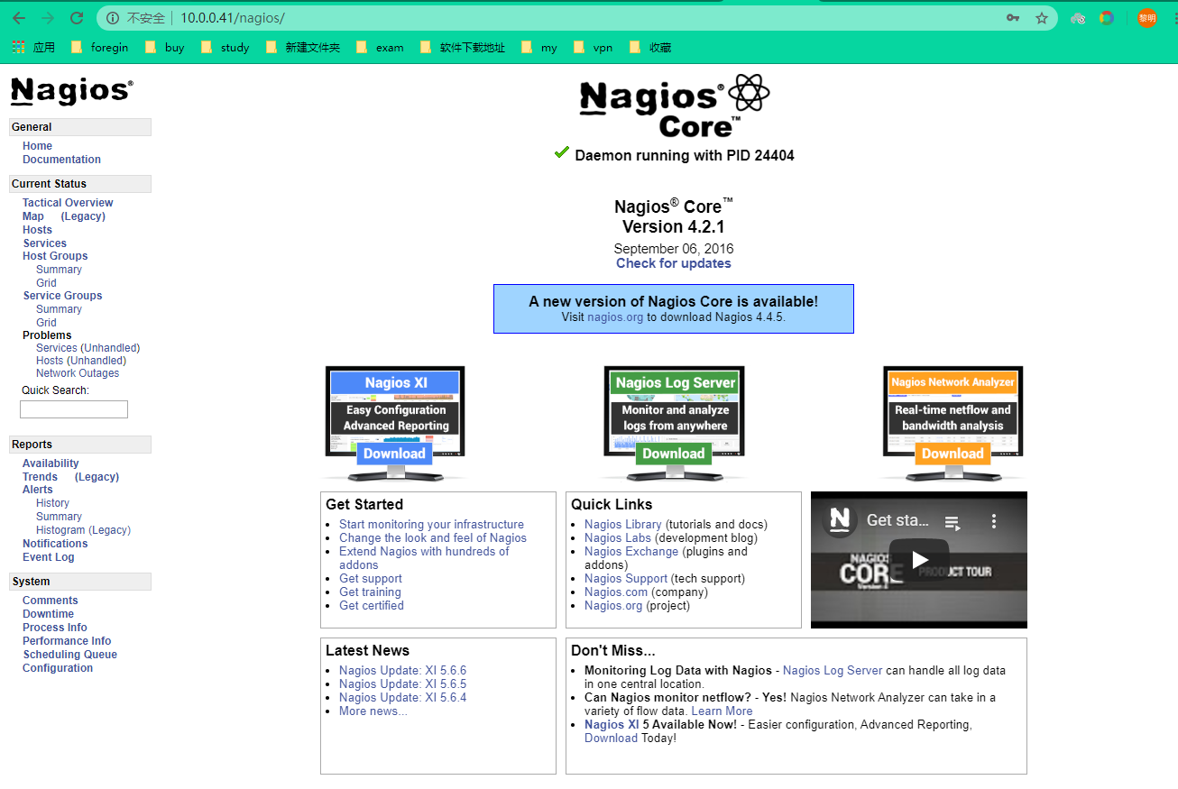Open the Event Log

click(49, 557)
